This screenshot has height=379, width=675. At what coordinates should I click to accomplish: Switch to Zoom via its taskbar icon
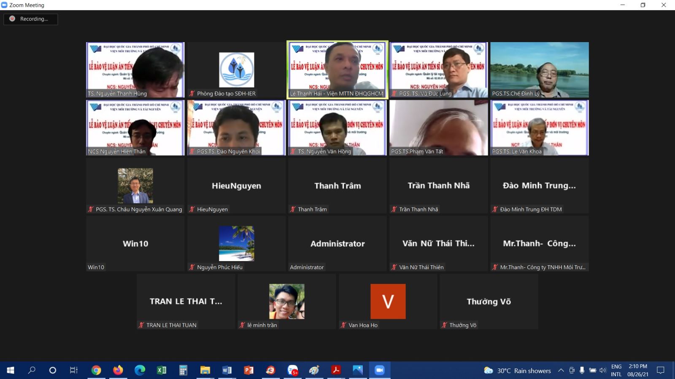pyautogui.click(x=379, y=370)
